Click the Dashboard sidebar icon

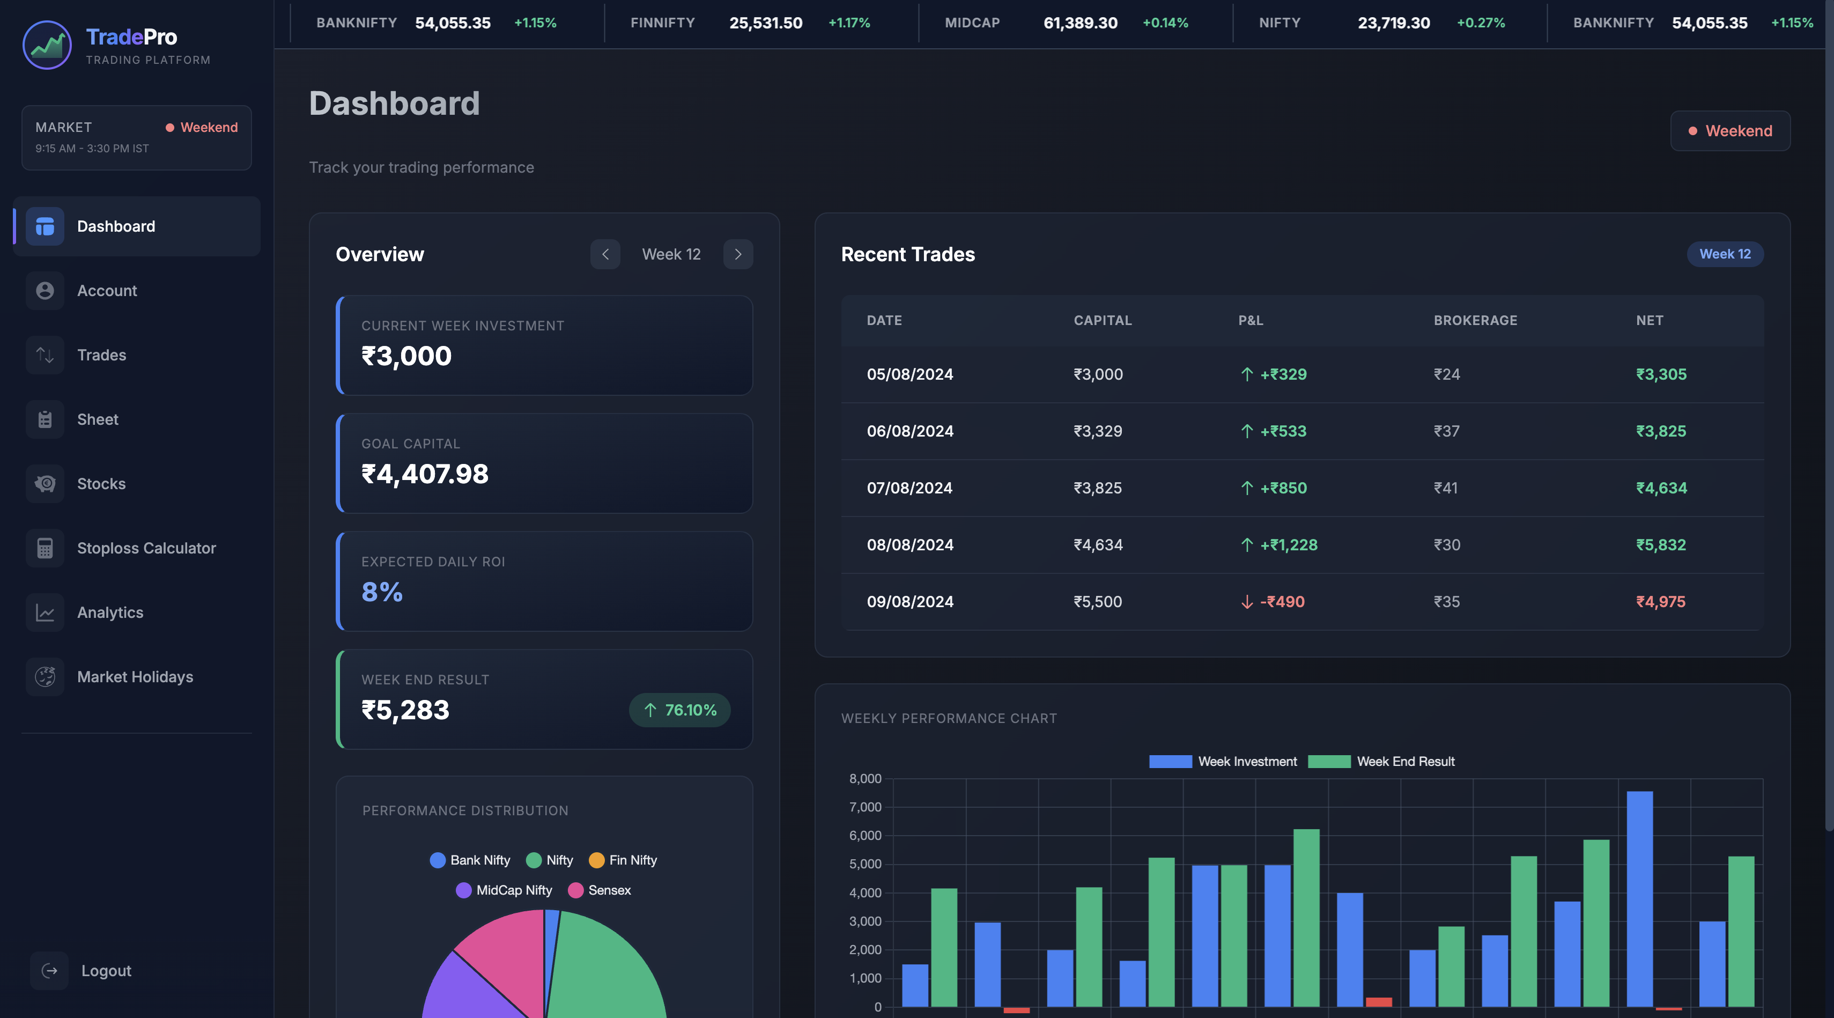(45, 226)
